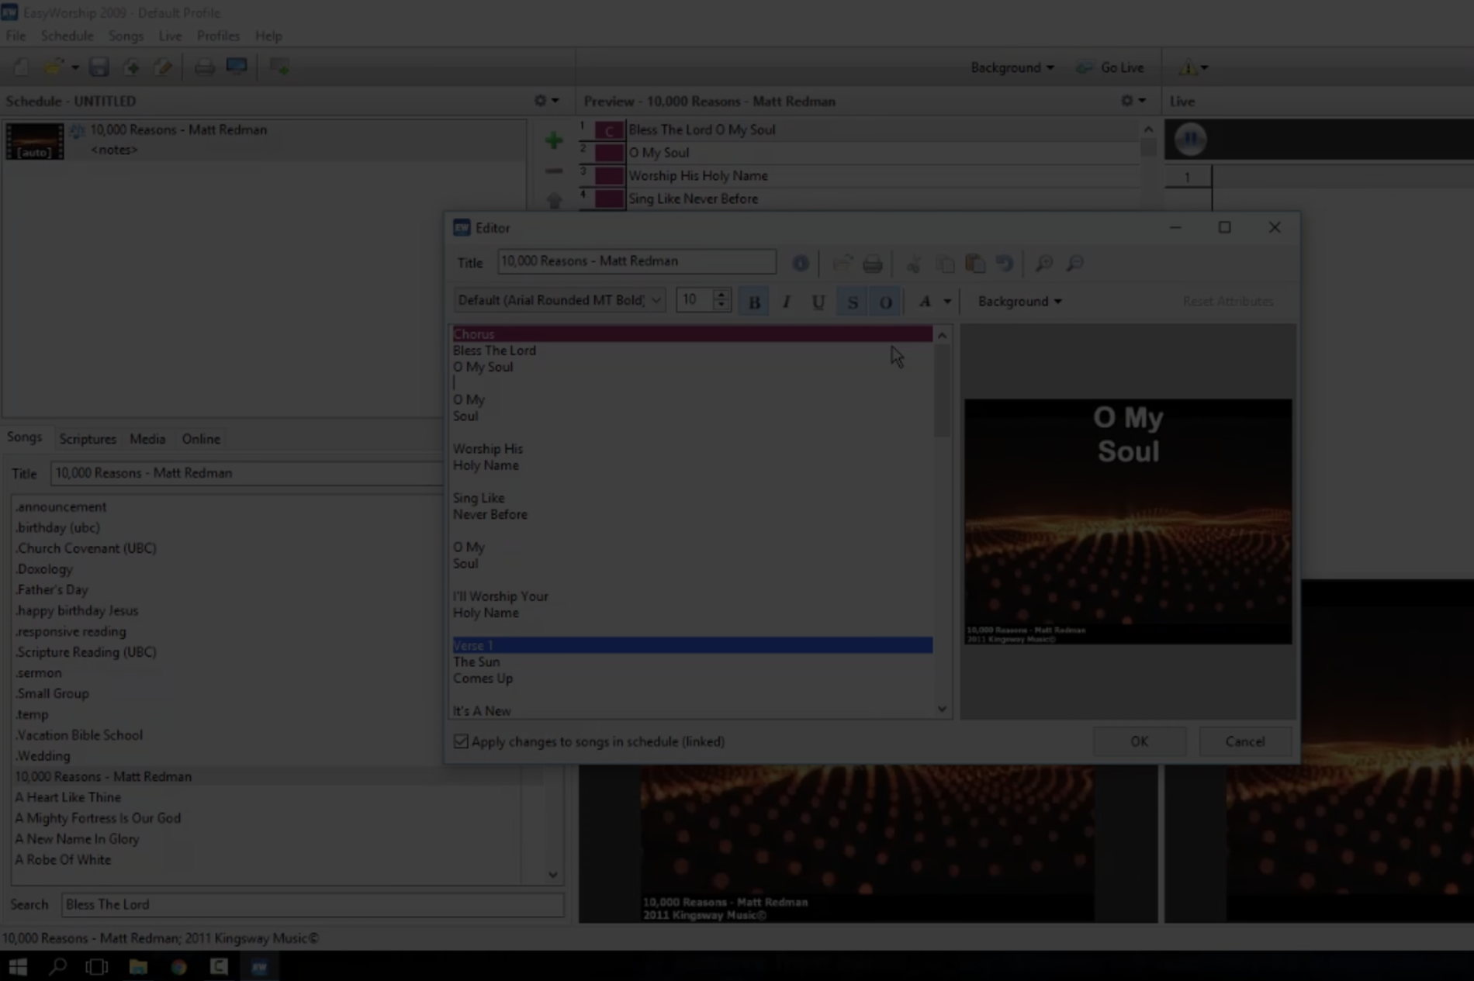
Task: Open the Help menu
Action: [268, 36]
